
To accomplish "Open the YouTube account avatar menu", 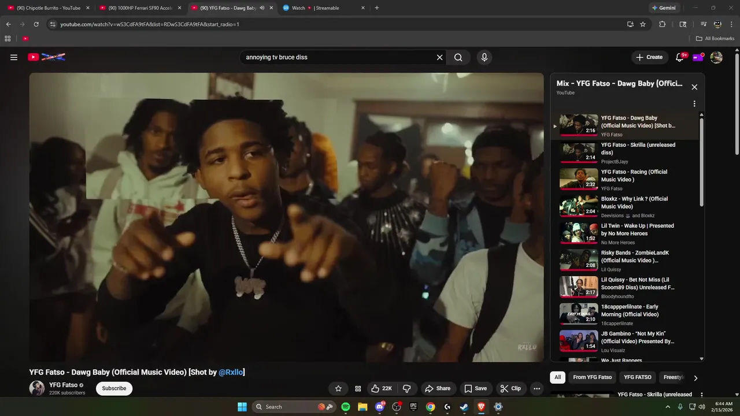I will pos(716,57).
